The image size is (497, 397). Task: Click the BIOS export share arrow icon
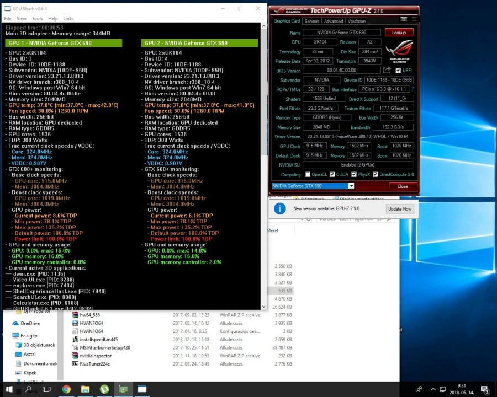click(x=387, y=70)
